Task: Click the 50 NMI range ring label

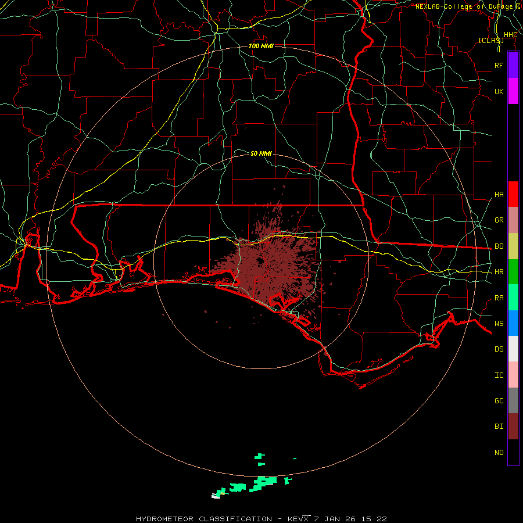Action: (x=261, y=153)
